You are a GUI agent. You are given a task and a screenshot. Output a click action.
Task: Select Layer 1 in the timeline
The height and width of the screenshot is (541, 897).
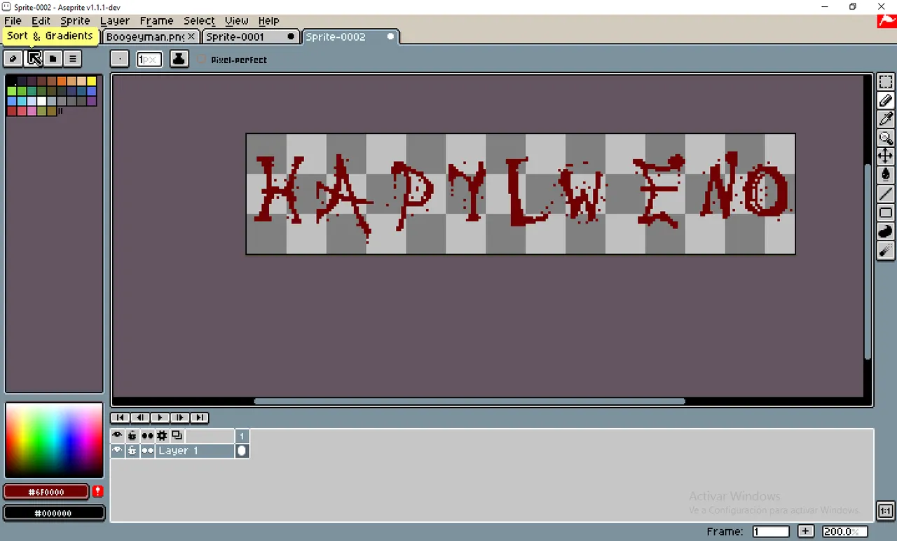pos(194,451)
